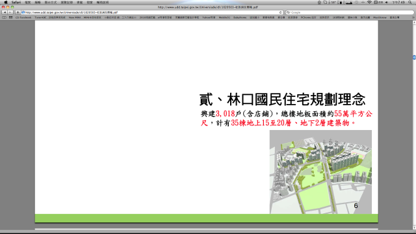The image size is (416, 234).
Task: Open the Safari menu
Action: (x=16, y=2)
